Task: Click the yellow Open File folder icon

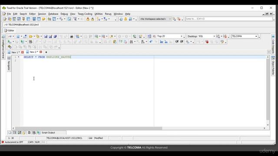Action: (31, 36)
